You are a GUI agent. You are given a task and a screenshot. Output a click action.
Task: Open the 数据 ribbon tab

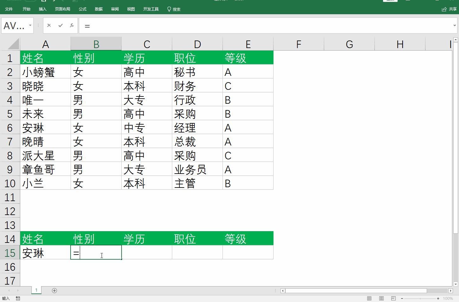[98, 9]
